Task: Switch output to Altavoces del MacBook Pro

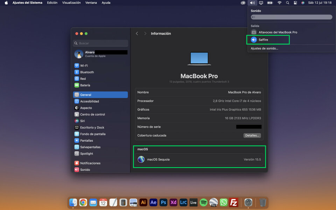Action: [x=278, y=32]
